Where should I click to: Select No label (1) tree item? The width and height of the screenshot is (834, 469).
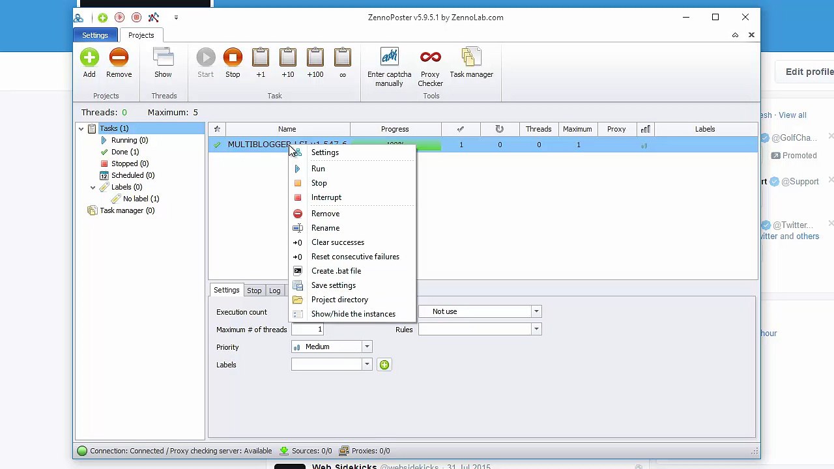point(141,199)
